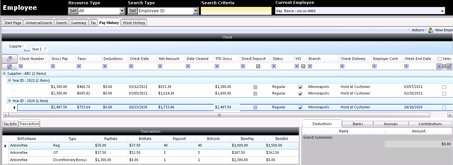Select the $1,614.18 net amount cell

[171, 94]
